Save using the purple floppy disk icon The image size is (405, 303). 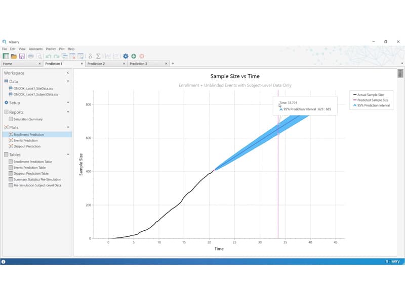[22, 56]
